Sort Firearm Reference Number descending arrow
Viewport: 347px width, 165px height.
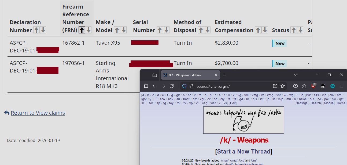(88, 30)
